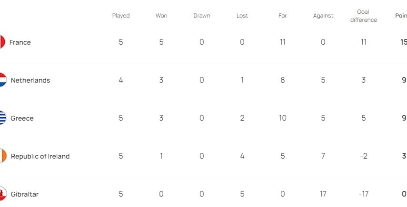Click the Republic of Ireland flag icon
Screen dimensions: 407x207
(x=3, y=156)
